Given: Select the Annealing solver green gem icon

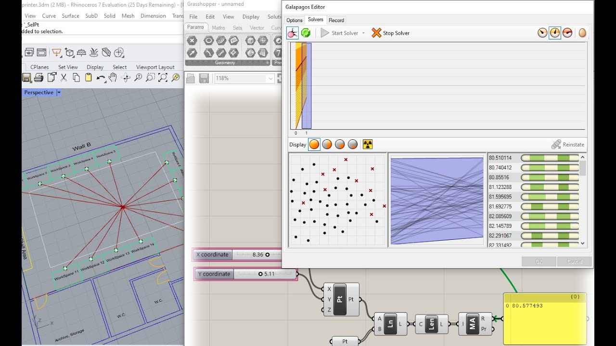Looking at the screenshot, I should coord(306,33).
